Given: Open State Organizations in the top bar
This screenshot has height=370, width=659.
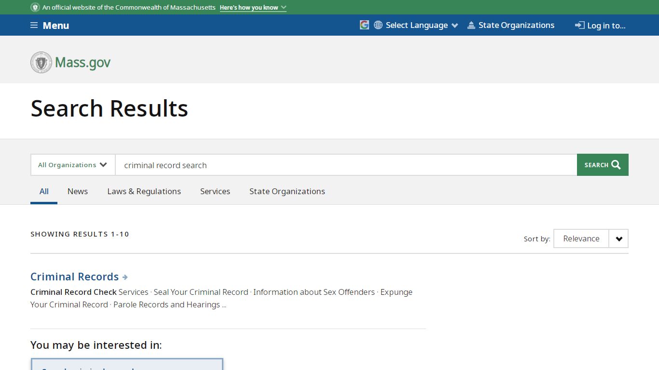Looking at the screenshot, I should pos(511,25).
